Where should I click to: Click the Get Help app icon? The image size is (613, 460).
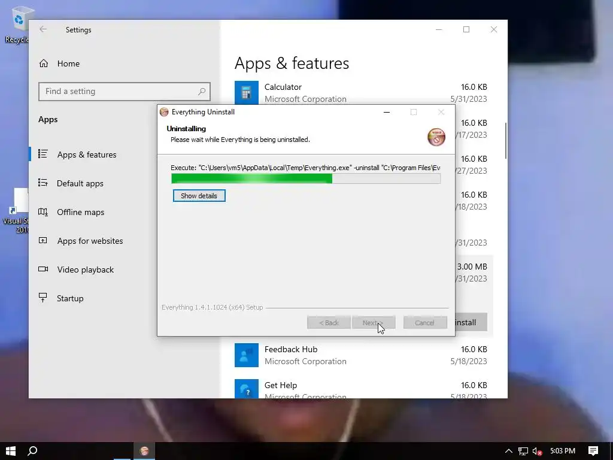point(246,389)
